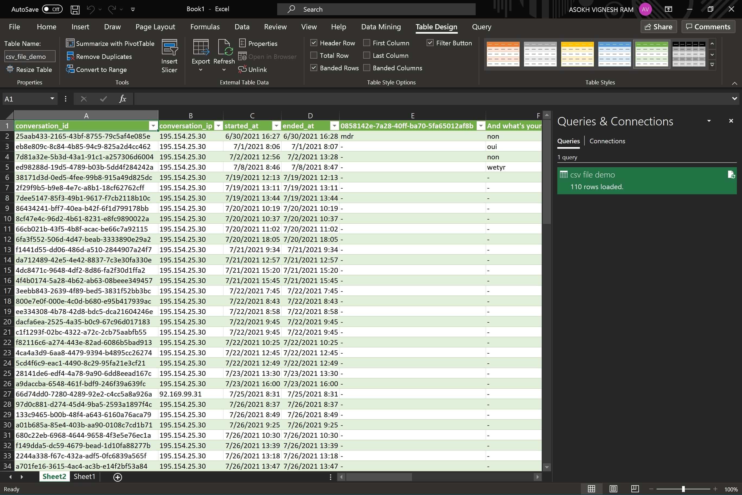Open the File tab
Image resolution: width=742 pixels, height=495 pixels.
[14, 27]
